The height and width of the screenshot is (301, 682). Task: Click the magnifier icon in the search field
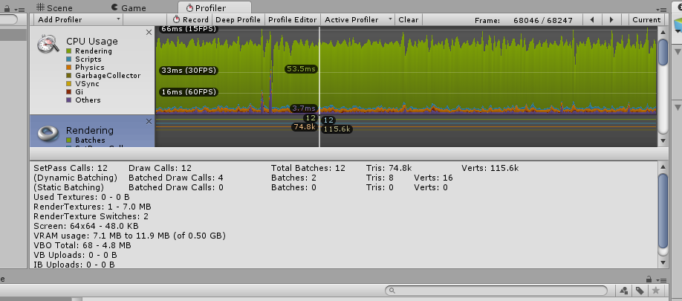(x=392, y=291)
